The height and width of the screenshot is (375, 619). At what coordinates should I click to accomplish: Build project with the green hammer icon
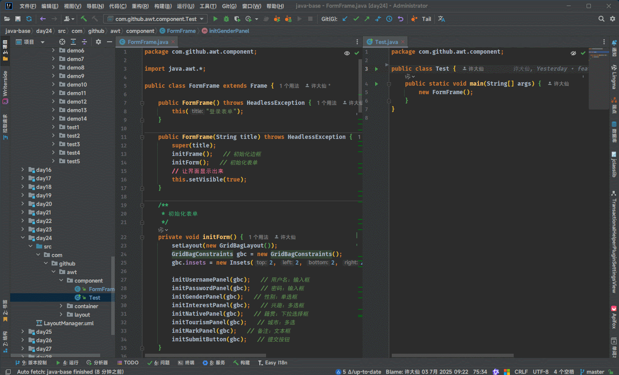[84, 19]
